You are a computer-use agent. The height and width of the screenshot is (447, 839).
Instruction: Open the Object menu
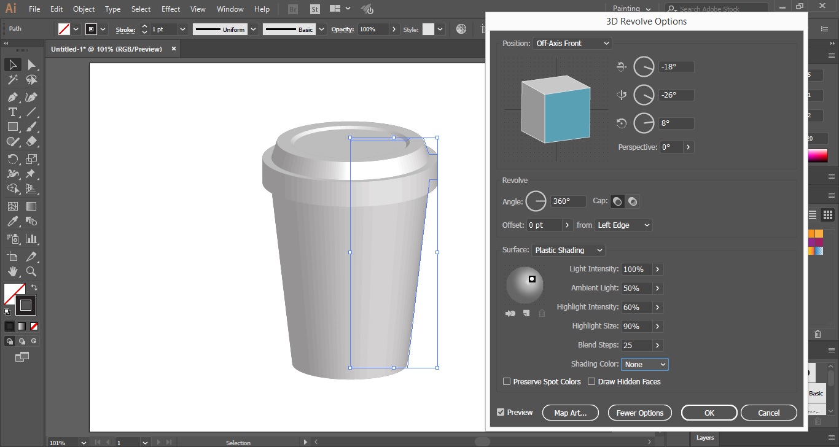[x=84, y=9]
